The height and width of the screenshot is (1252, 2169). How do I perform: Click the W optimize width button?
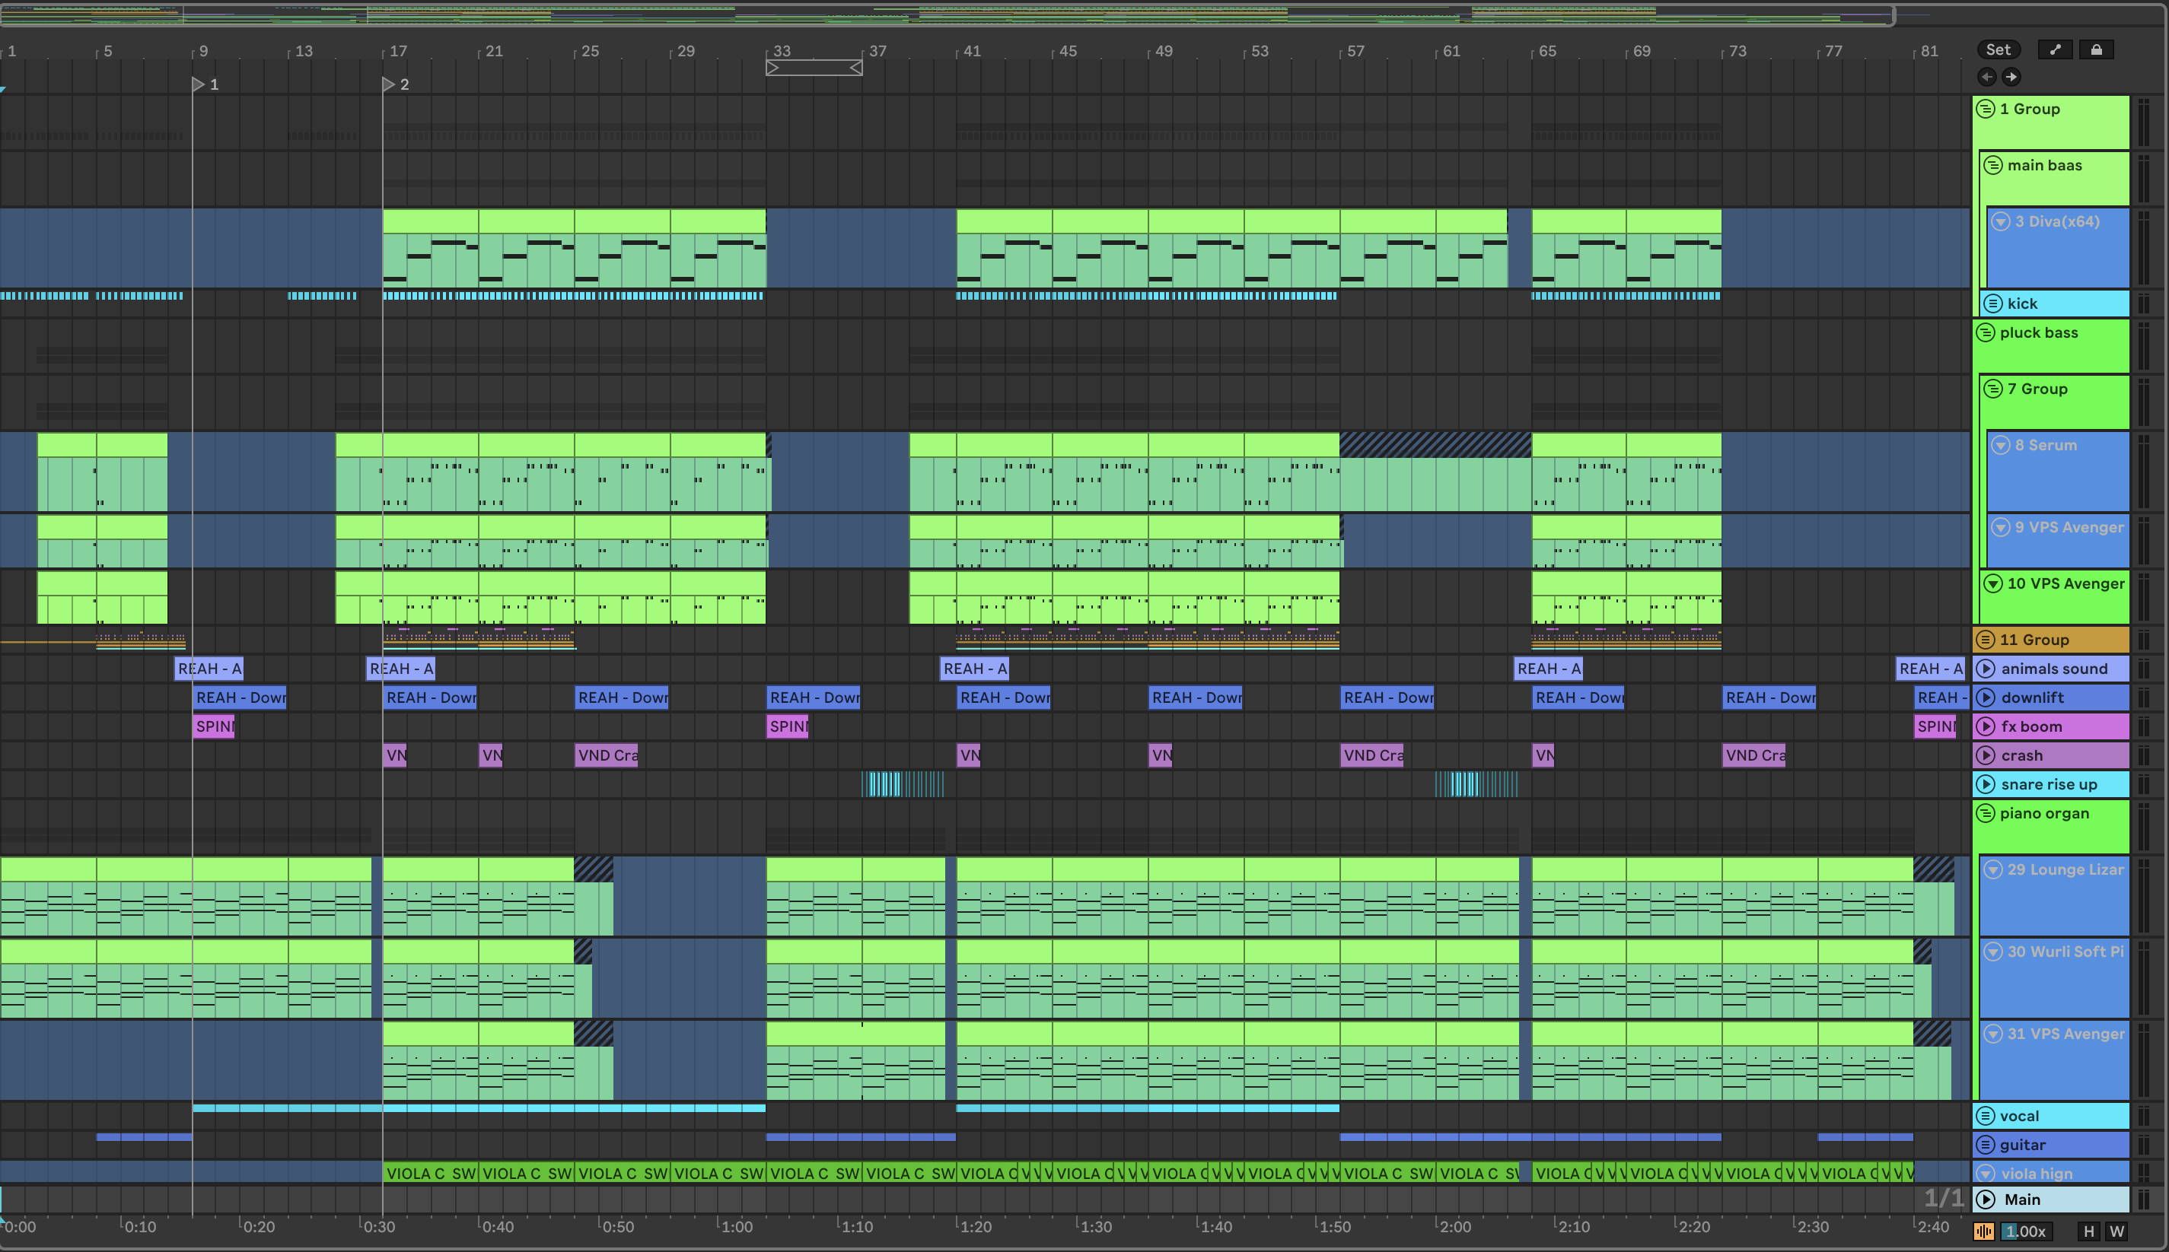(x=2117, y=1231)
